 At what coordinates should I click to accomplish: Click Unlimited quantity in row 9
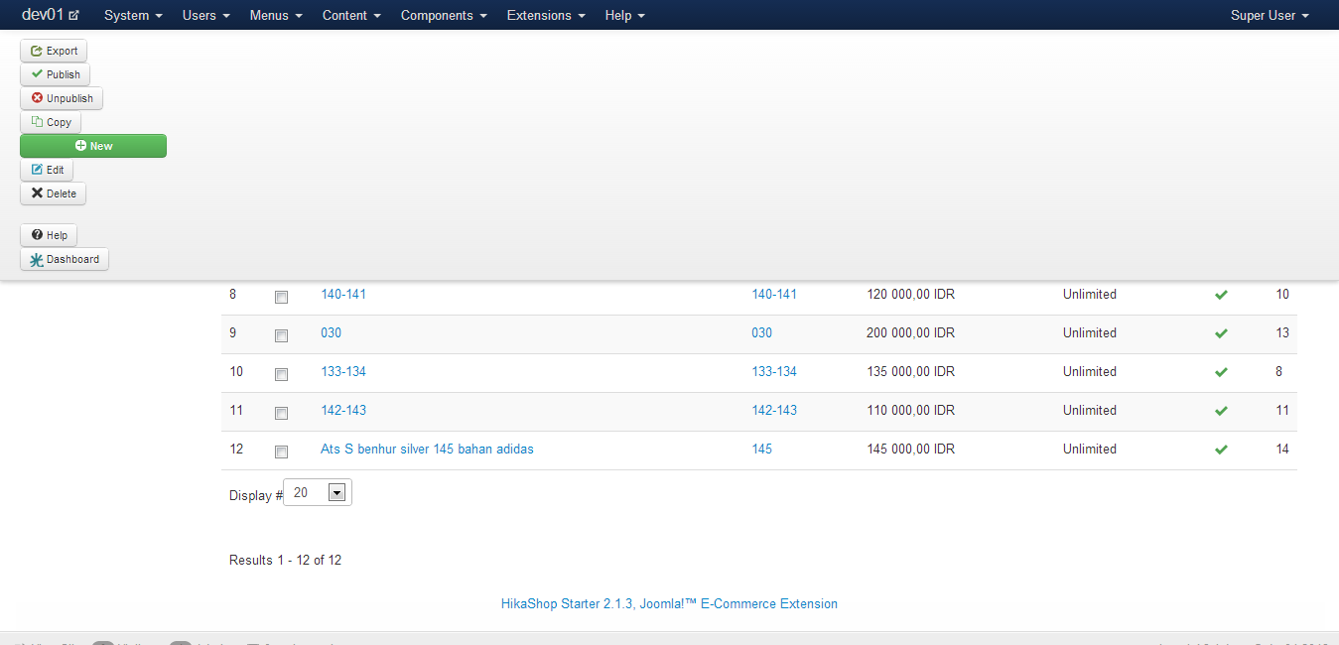(1090, 332)
